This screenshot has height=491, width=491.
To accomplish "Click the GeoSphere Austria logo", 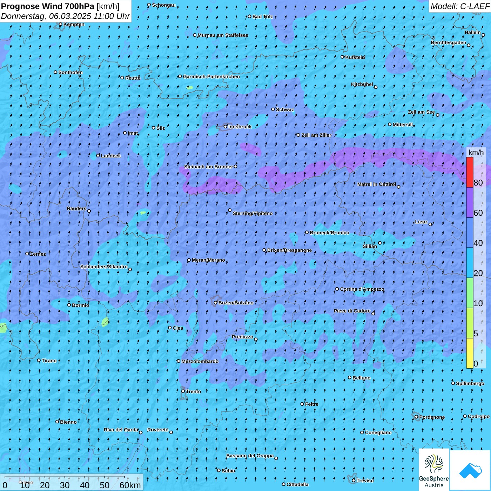I will tap(434, 470).
